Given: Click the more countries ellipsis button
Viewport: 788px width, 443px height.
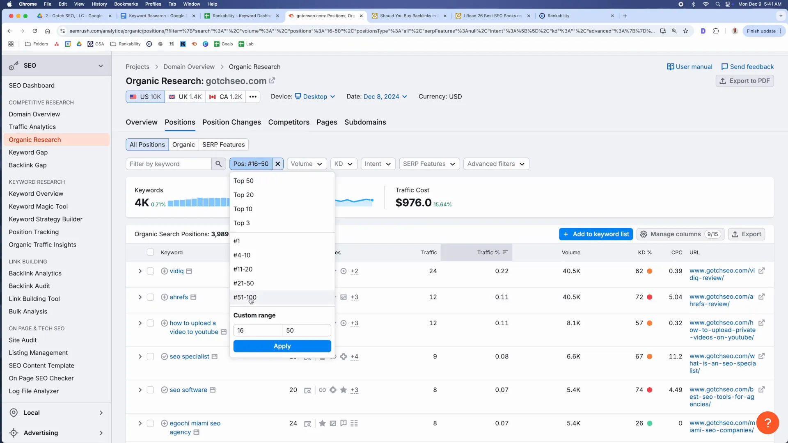Looking at the screenshot, I should (x=253, y=97).
